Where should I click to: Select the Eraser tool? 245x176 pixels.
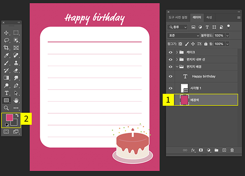pos(16,70)
